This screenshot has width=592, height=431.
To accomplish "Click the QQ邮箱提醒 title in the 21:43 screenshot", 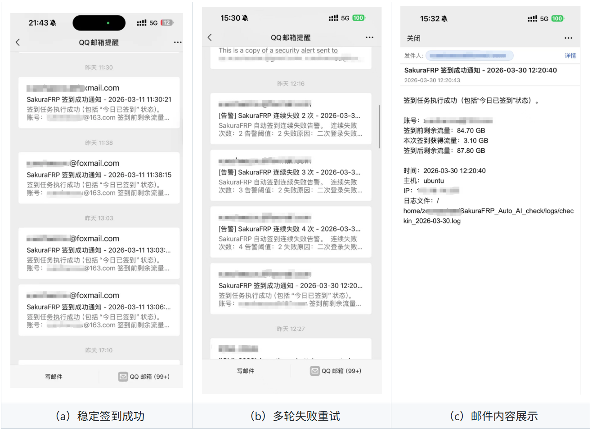I will [x=99, y=42].
